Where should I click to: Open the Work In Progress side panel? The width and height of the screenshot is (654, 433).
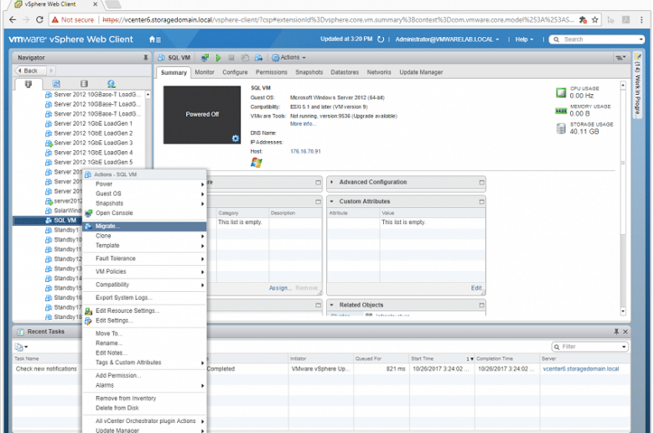[637, 86]
